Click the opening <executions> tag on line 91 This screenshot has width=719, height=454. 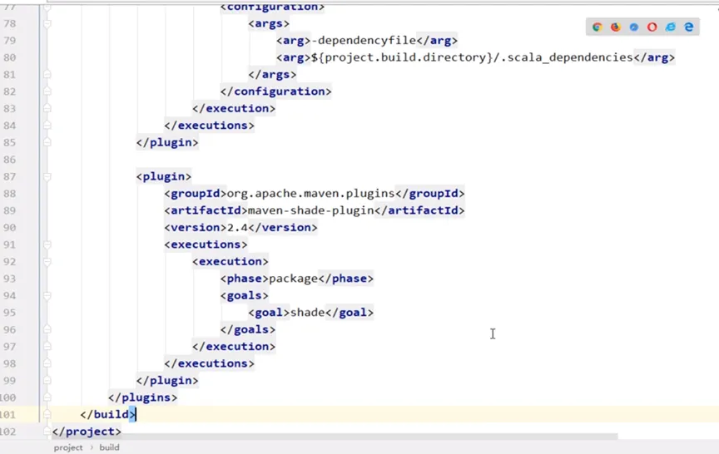pos(206,244)
